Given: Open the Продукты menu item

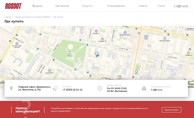Looking at the screenshot, I should 37,6.
